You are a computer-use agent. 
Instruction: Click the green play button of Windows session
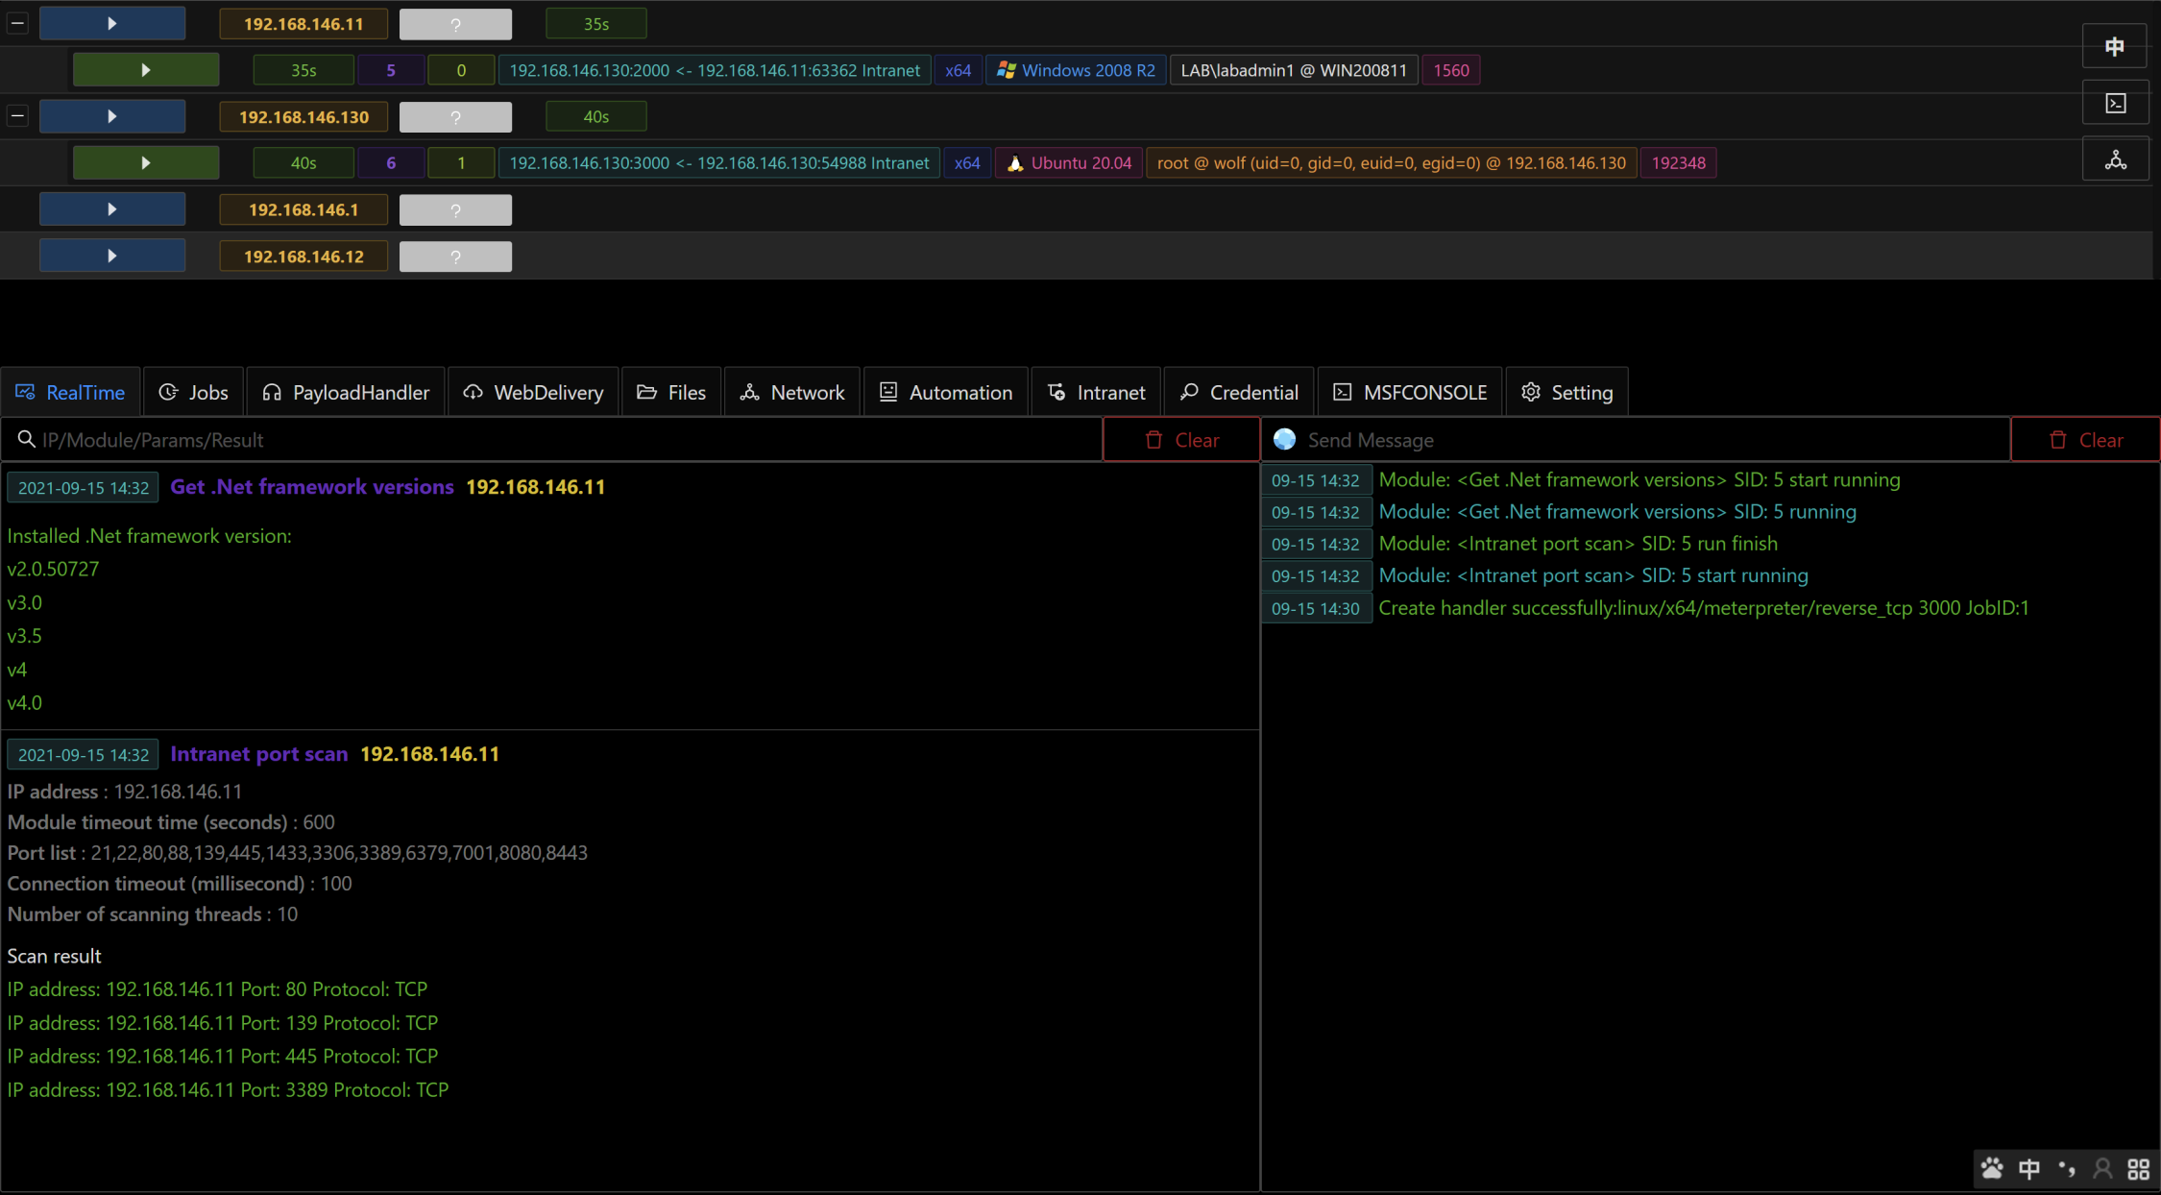click(x=146, y=70)
